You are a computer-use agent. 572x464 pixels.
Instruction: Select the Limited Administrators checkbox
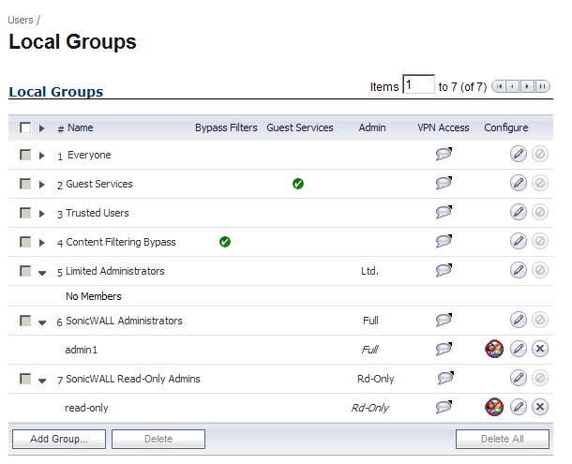point(25,271)
